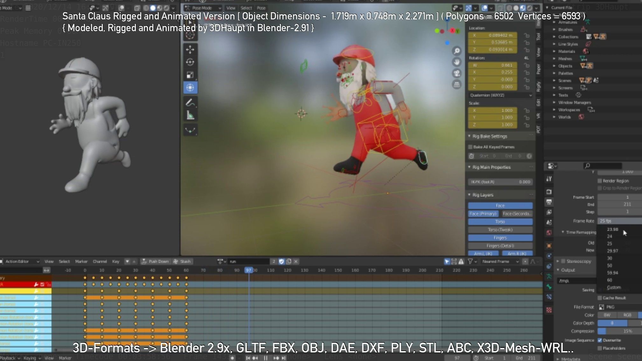This screenshot has width=642, height=361.
Task: Switch perspective/orthographic grid icon
Action: pos(457,85)
